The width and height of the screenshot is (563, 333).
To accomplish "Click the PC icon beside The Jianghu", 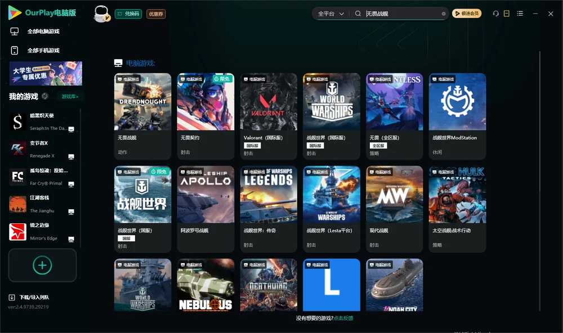I will 71,211.
